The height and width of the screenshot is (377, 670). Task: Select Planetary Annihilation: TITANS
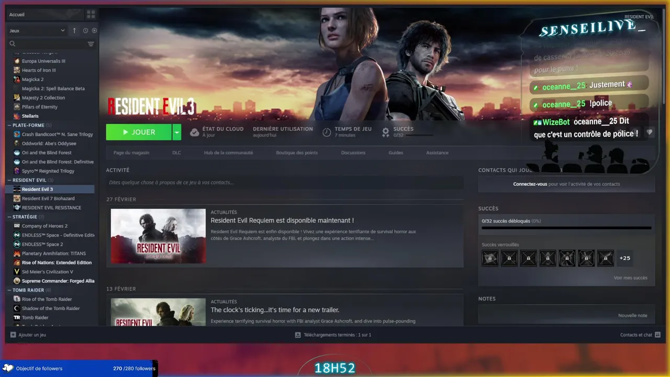[54, 253]
